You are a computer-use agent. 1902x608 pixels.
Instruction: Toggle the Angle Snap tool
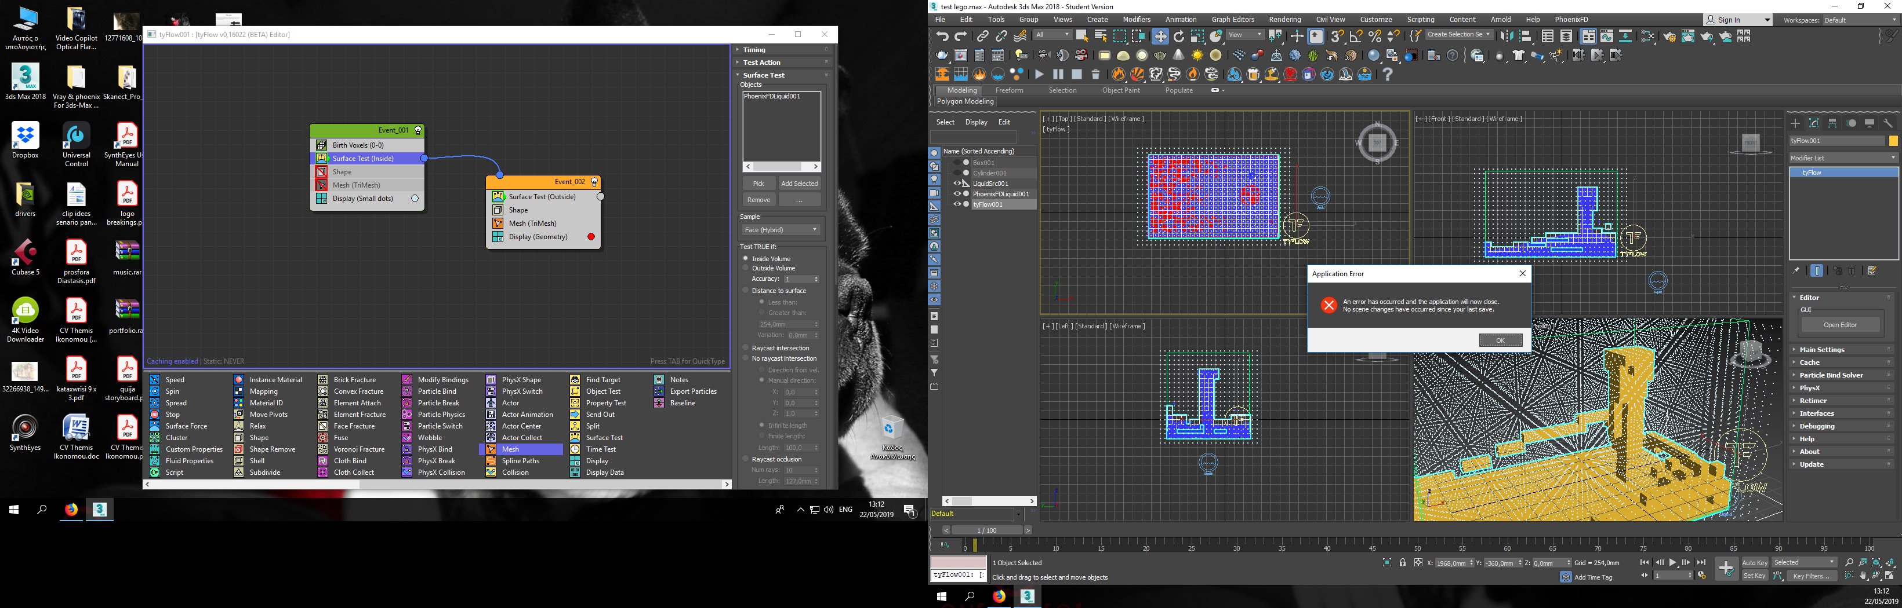tap(1356, 36)
